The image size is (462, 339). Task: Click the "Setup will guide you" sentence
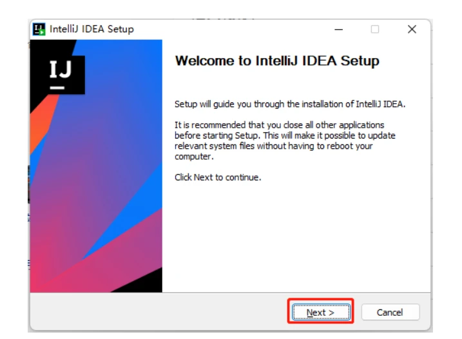click(x=291, y=104)
